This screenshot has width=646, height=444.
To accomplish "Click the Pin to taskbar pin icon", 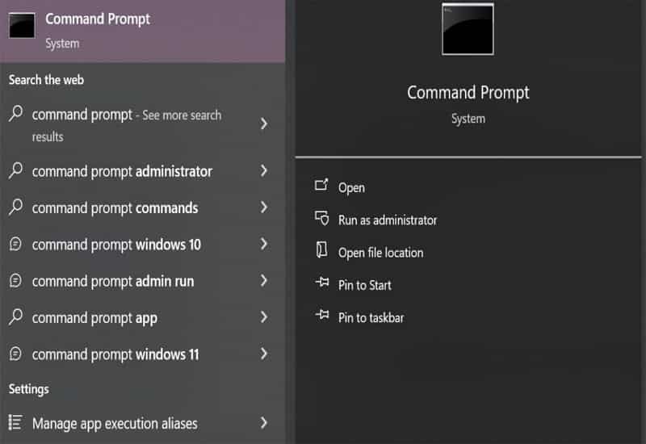I will [x=321, y=316].
